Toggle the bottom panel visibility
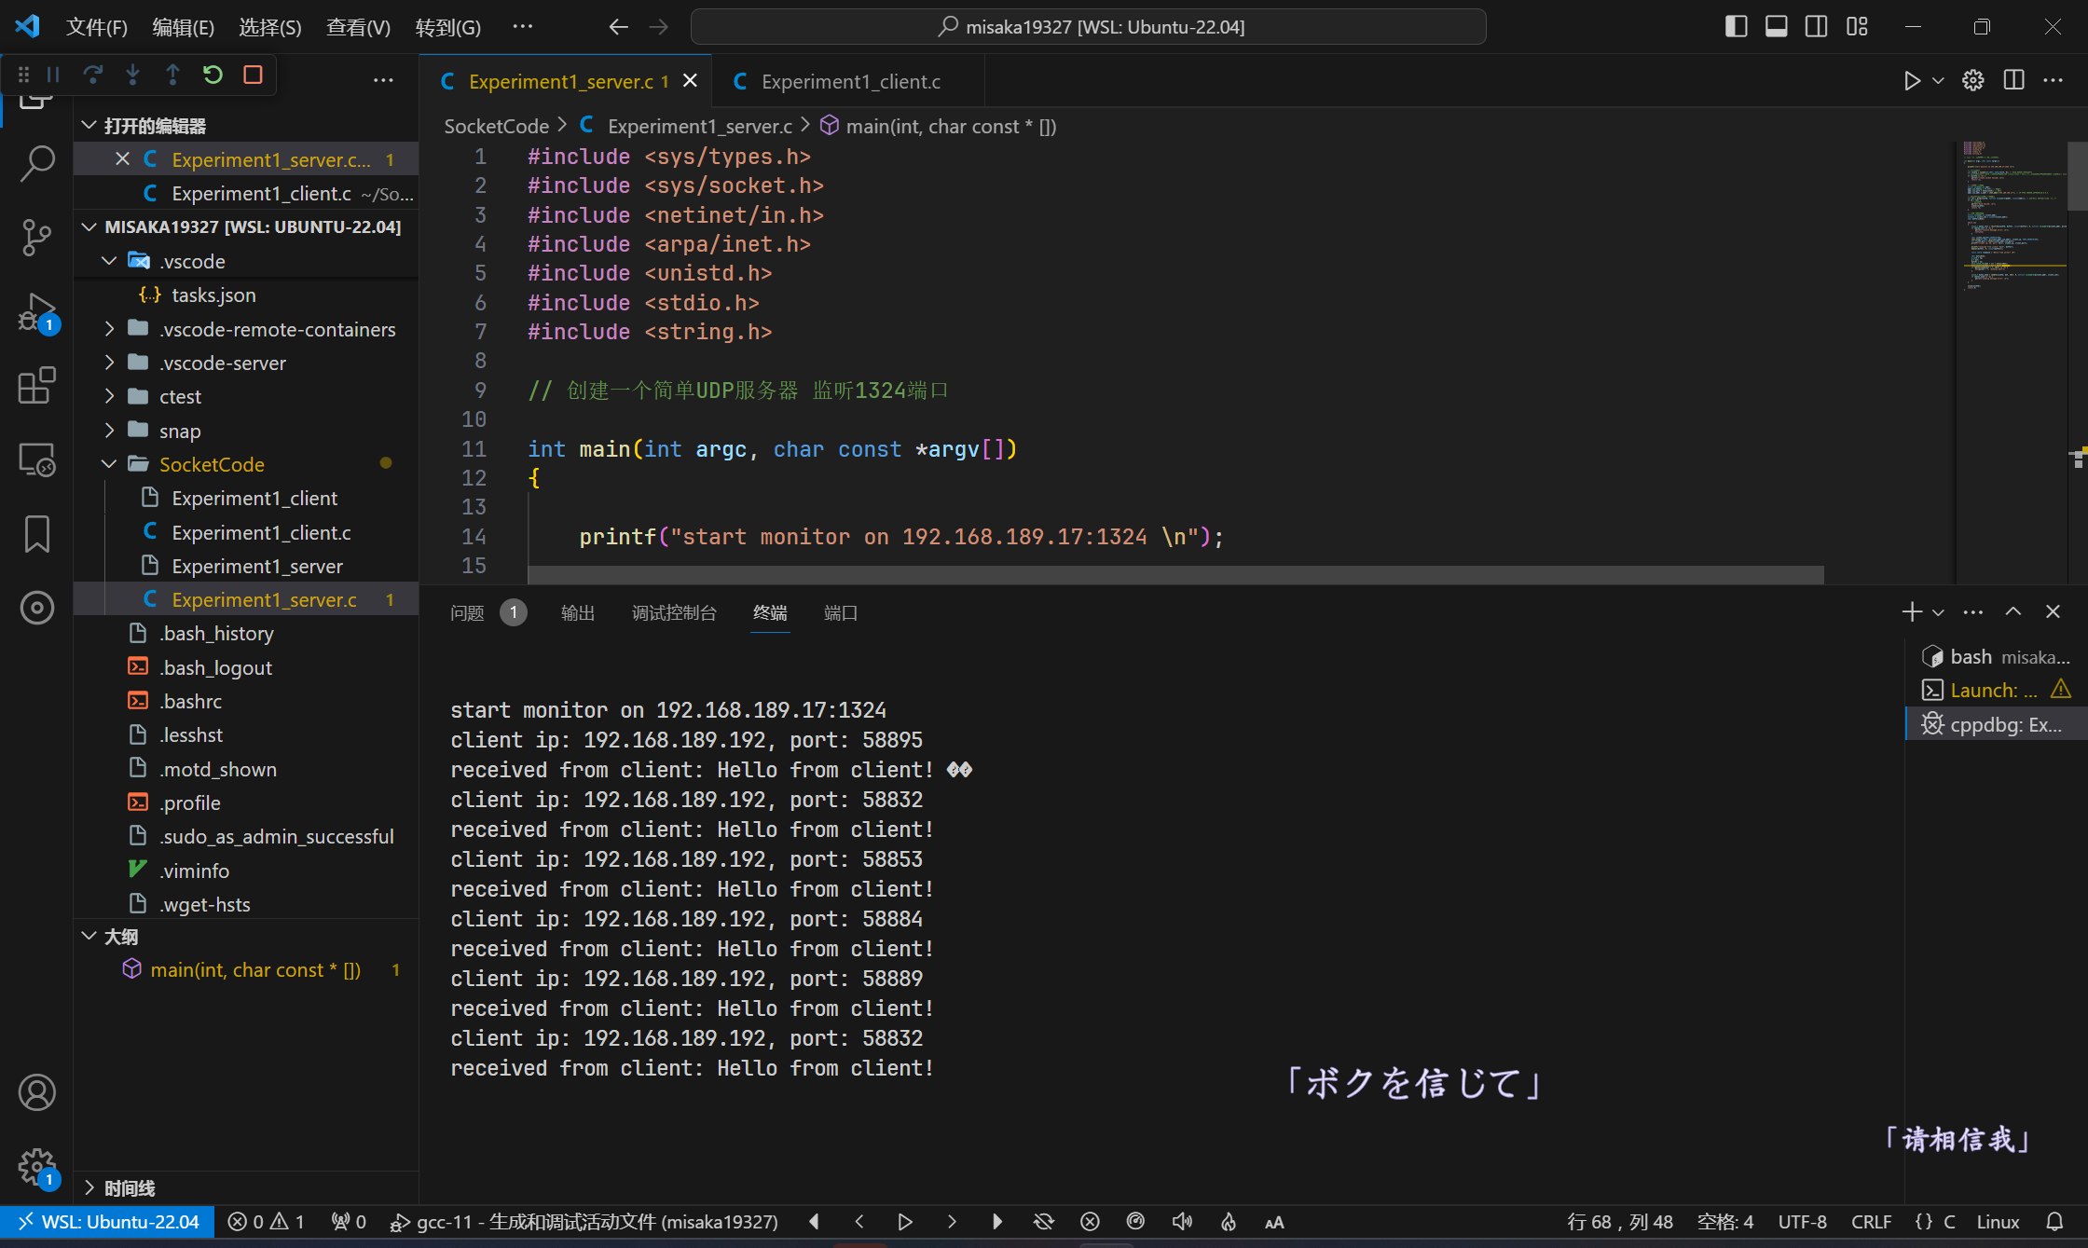 (x=1777, y=26)
